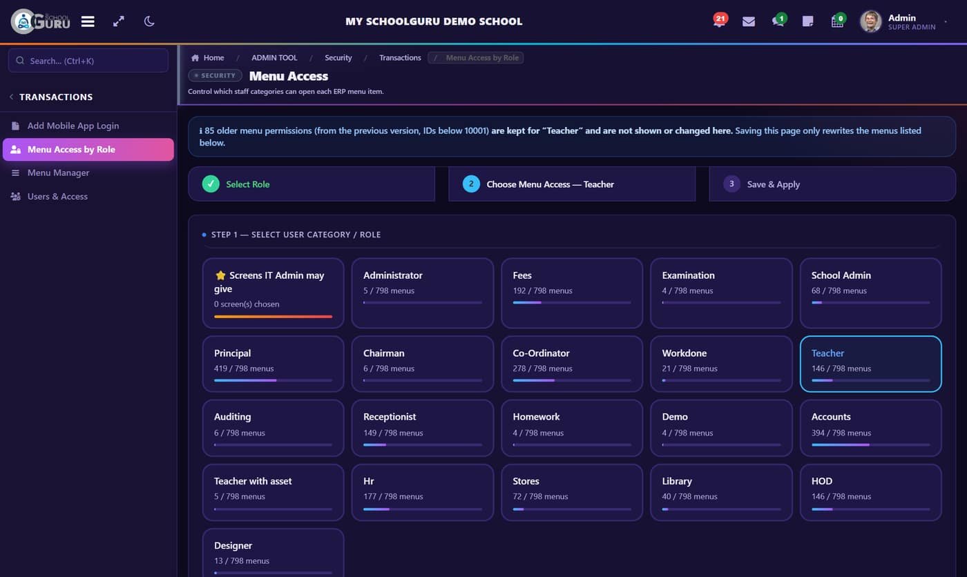
Task: Choose the Library role card
Action: pos(721,492)
